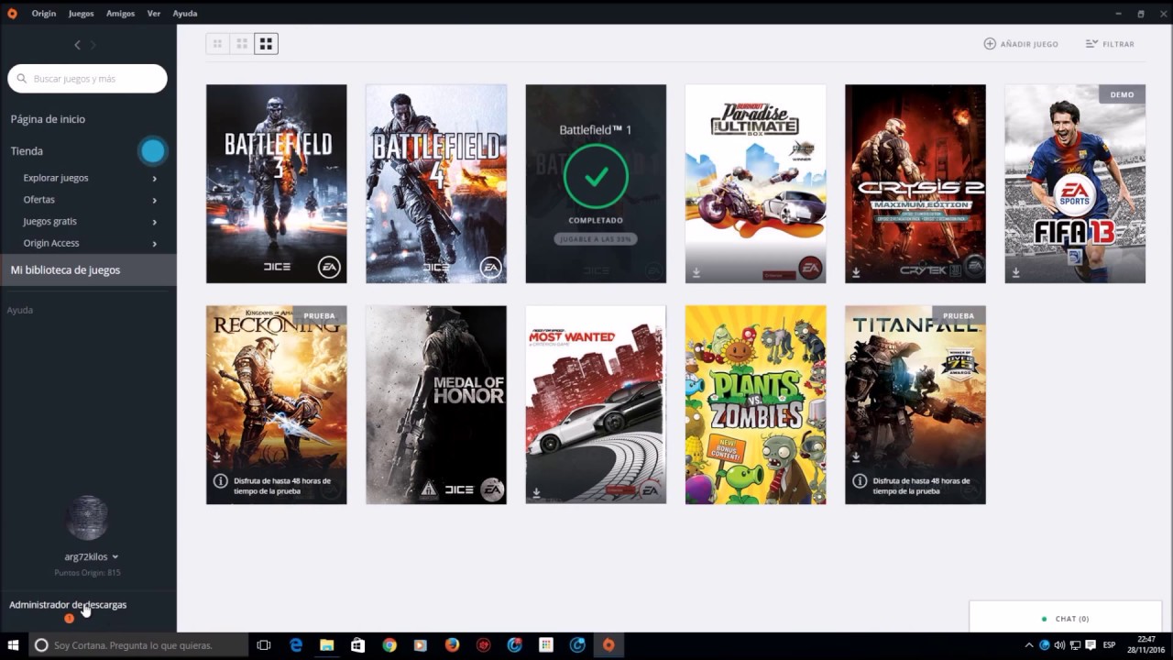Click the orange download notification badge

pos(69,619)
